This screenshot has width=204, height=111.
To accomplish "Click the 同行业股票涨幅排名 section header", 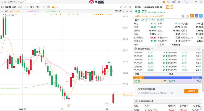I will click(x=144, y=101).
